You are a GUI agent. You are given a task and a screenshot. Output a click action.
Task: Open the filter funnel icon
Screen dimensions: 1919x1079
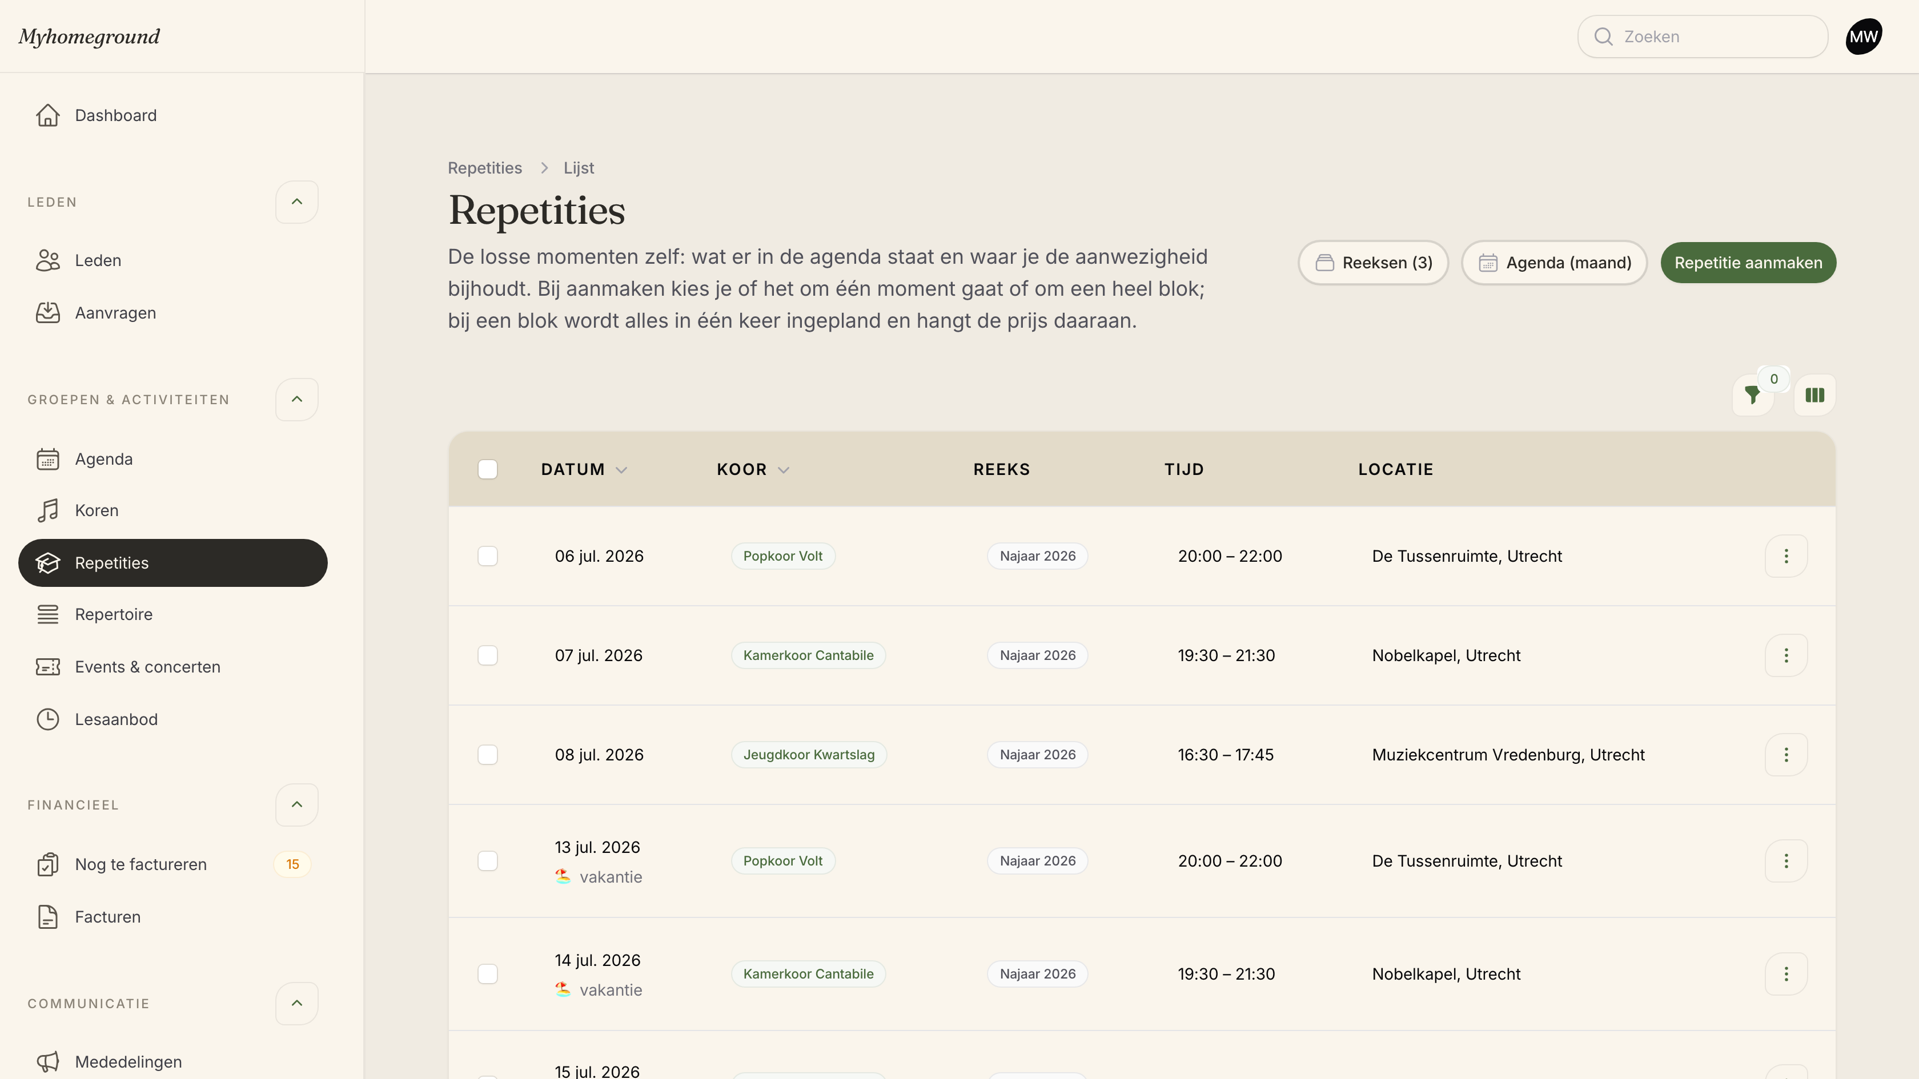click(1752, 394)
